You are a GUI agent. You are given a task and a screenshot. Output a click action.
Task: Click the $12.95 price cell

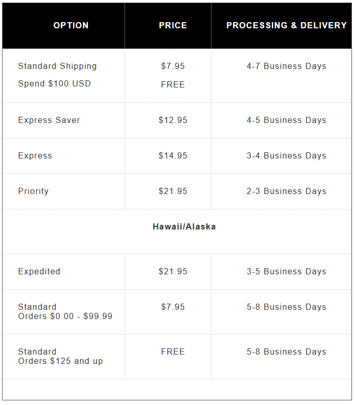(x=173, y=120)
